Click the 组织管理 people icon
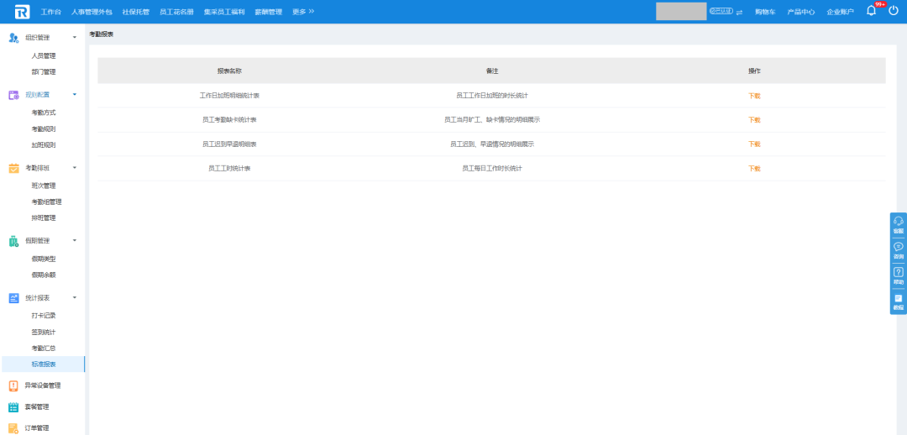 (x=14, y=38)
